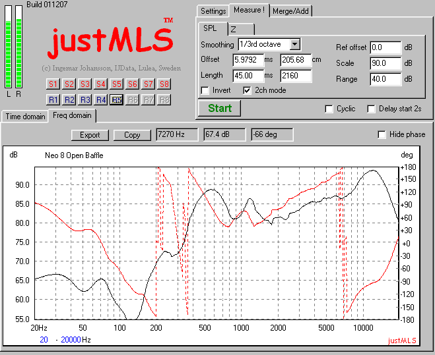This screenshot has width=435, height=355.
Task: Recall the R1 memory slot
Action: (53, 99)
